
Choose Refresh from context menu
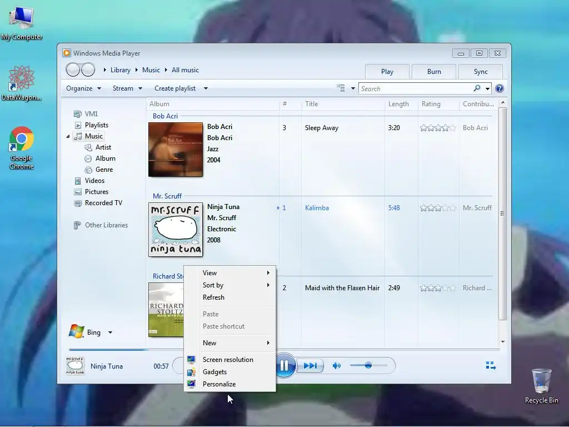click(230, 297)
